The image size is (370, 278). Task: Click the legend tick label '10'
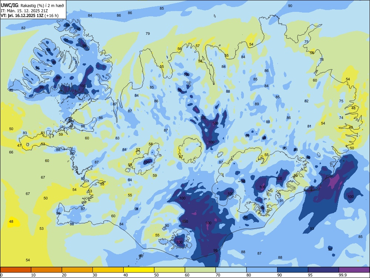tap(33, 275)
